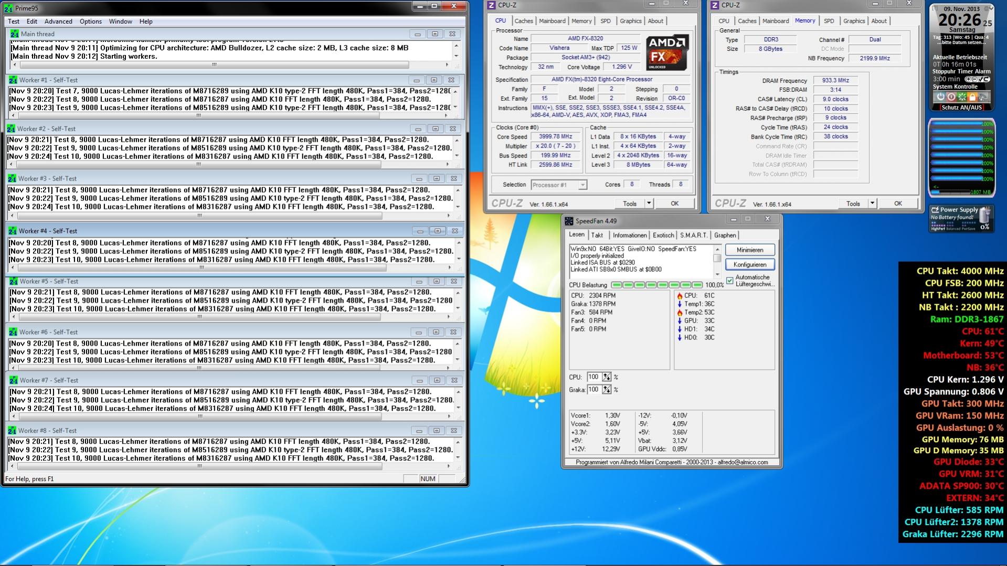Select the PwrSave power plan
Screen dimensions: 1007x566
coord(970,229)
